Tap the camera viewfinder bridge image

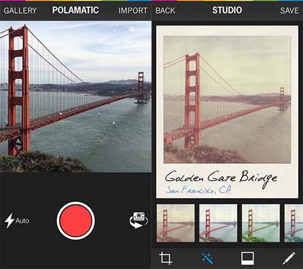[76, 96]
